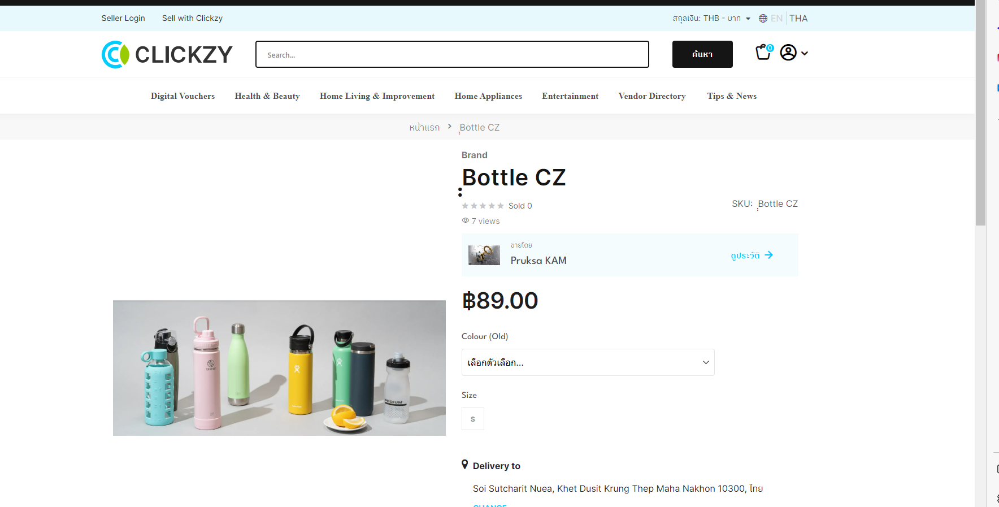The height and width of the screenshot is (507, 999).
Task: Switch language to EN
Action: pyautogui.click(x=776, y=18)
